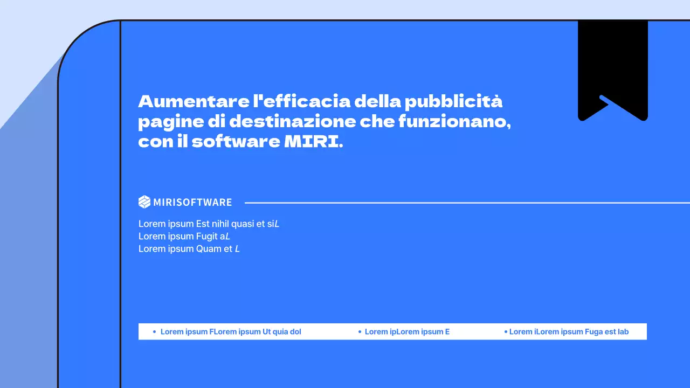690x388 pixels.
Task: Toggle the 'Lorem ipsum Fugit aL' item
Action: point(183,236)
